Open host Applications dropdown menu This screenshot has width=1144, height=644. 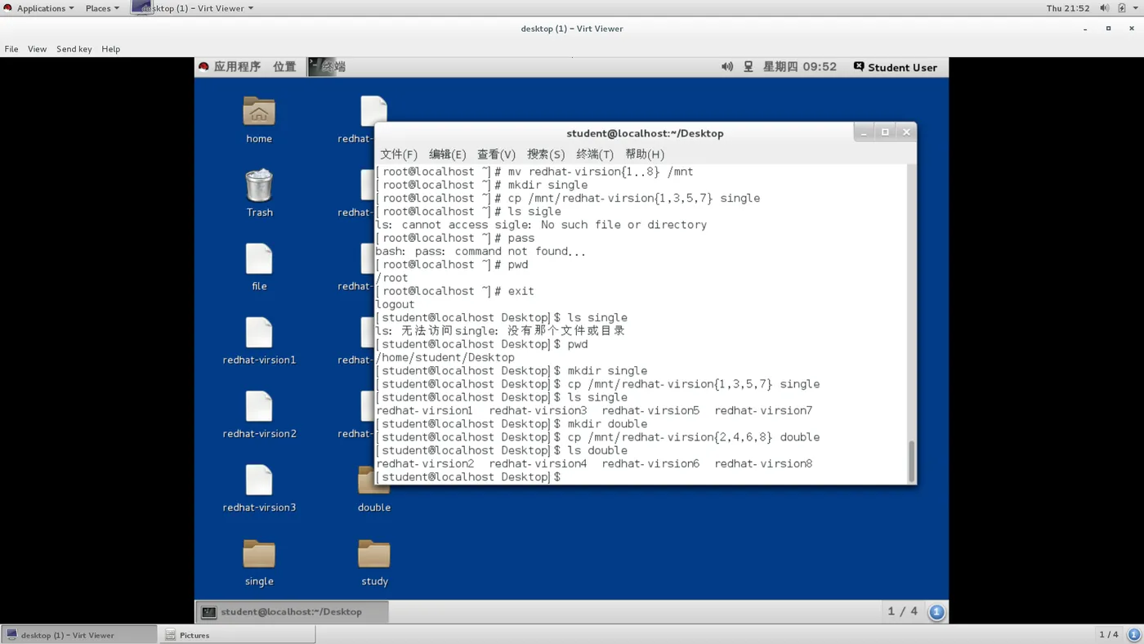[x=39, y=8]
